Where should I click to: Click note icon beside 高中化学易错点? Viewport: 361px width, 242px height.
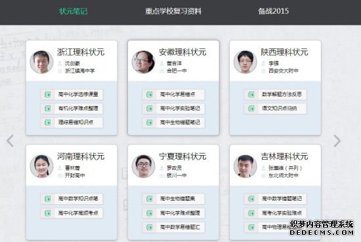(x=150, y=94)
